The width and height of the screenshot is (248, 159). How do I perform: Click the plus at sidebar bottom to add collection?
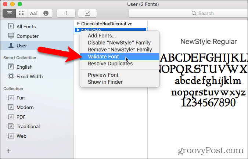[9, 151]
